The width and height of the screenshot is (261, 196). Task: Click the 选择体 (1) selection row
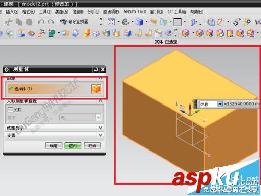[x=54, y=89]
